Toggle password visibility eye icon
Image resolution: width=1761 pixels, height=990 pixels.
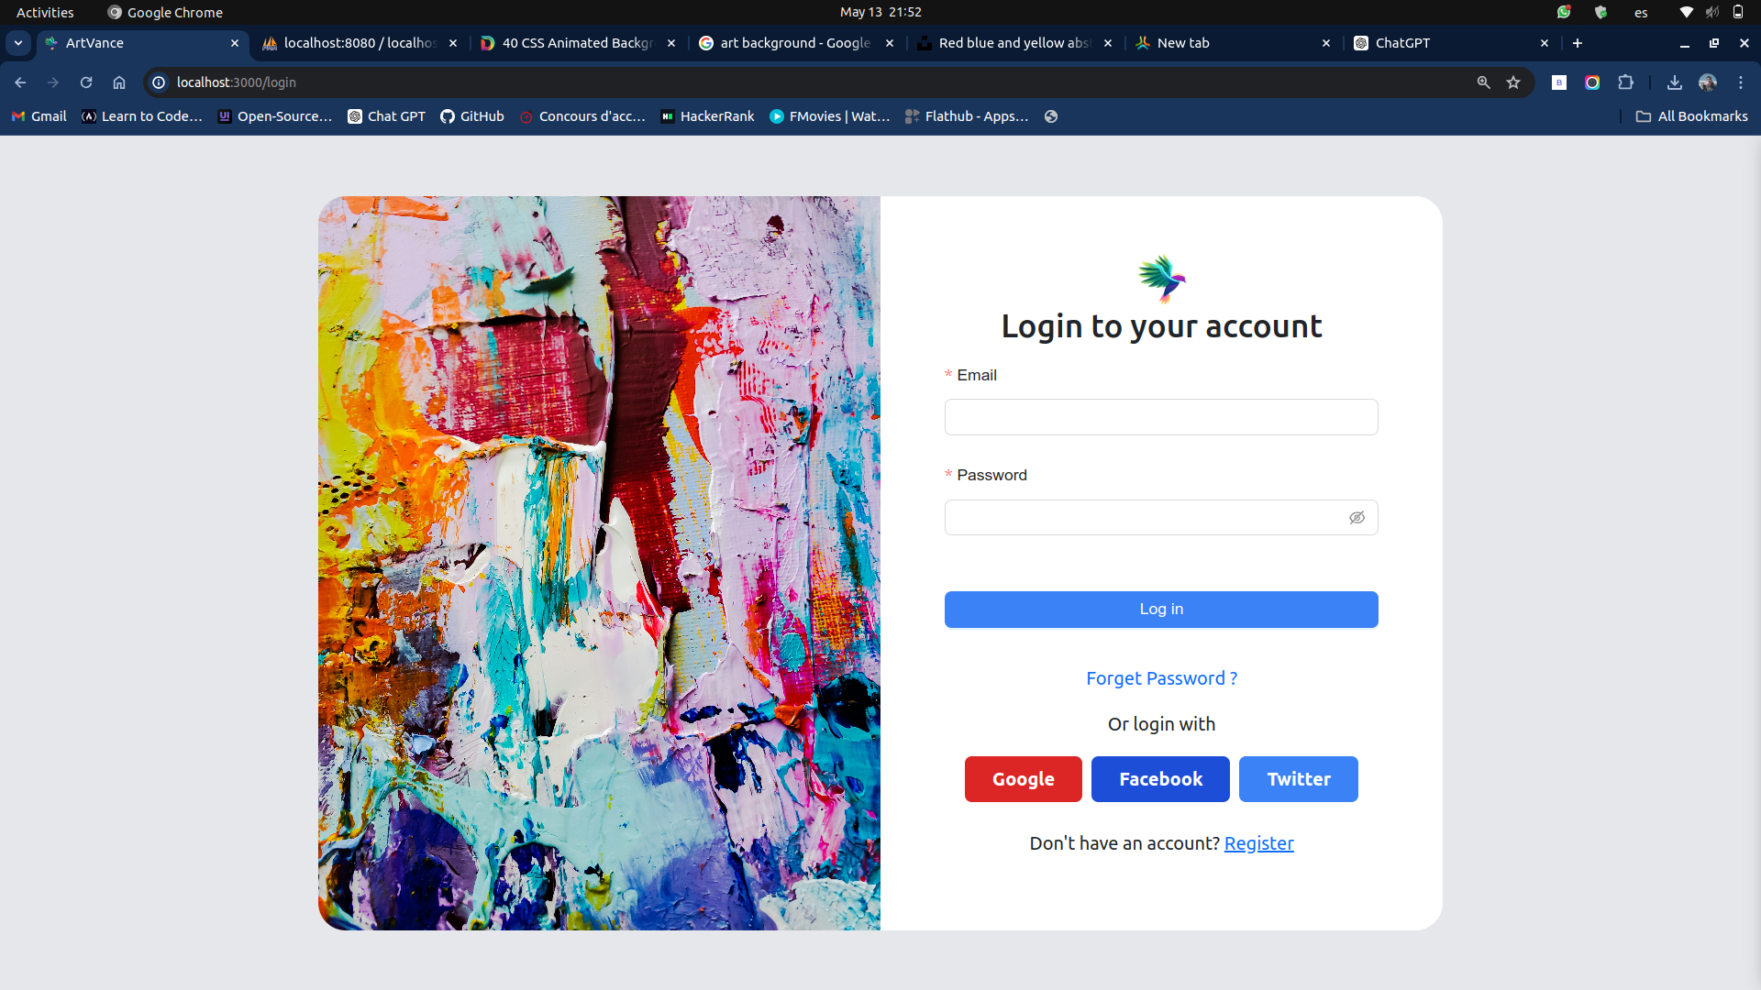click(1357, 518)
